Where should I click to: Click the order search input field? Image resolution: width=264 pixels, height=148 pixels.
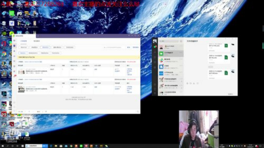tap(114, 47)
